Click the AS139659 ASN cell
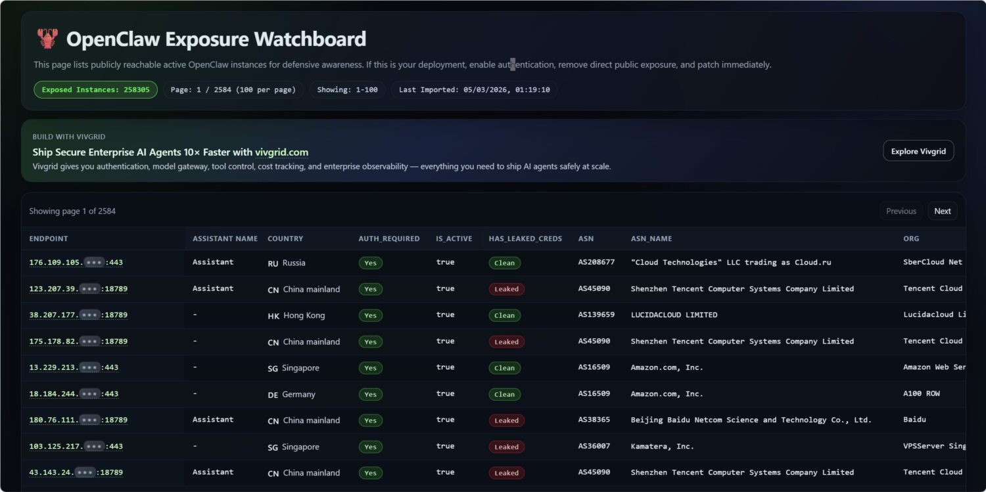 (x=597, y=315)
